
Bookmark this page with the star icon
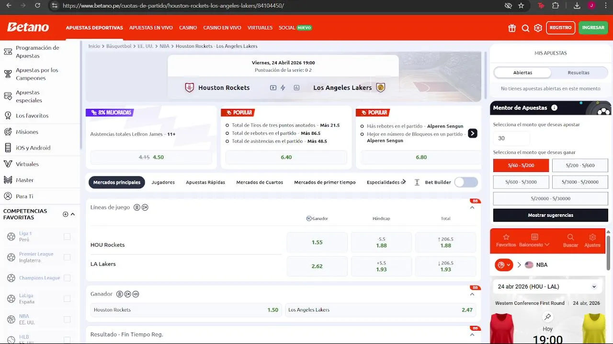521,6
